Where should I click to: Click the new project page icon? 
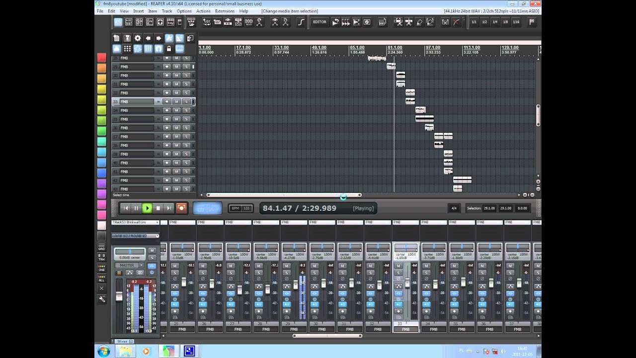point(116,38)
